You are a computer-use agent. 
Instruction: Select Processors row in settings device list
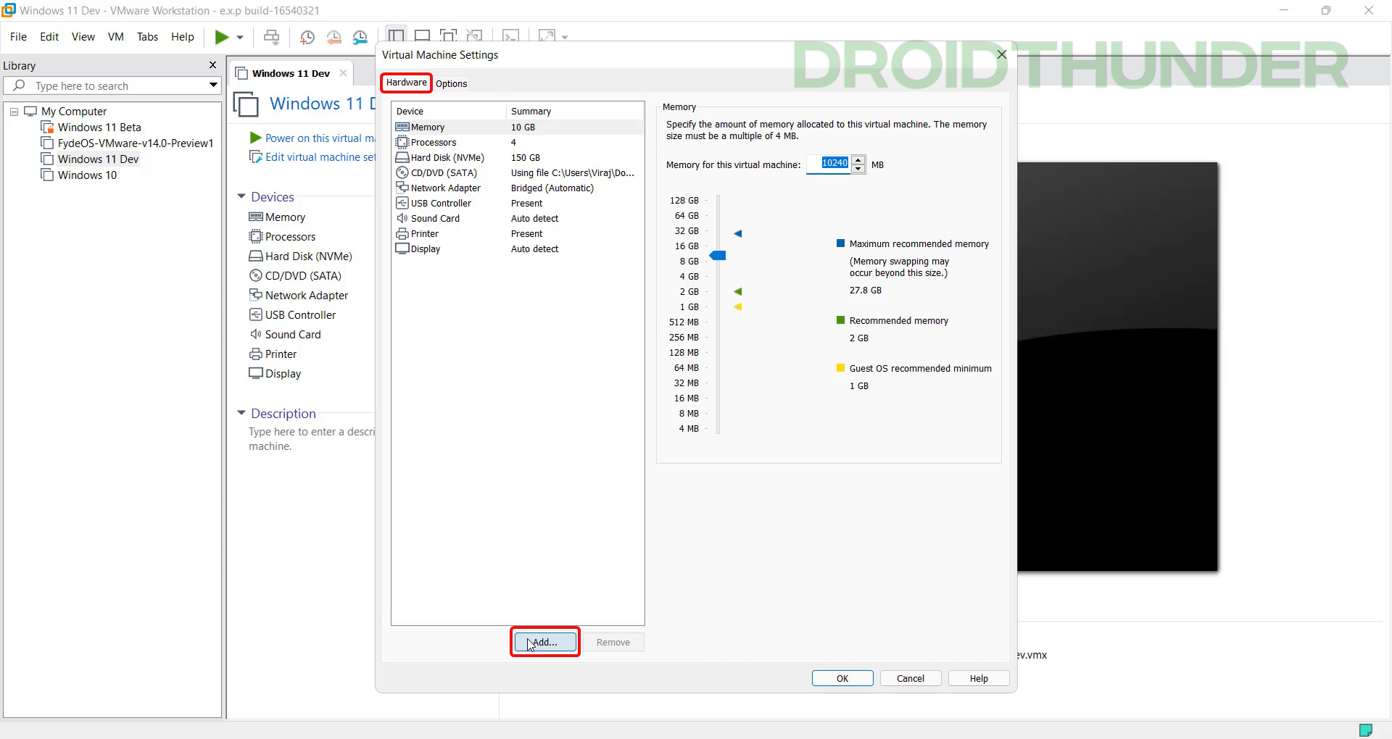[x=518, y=143]
